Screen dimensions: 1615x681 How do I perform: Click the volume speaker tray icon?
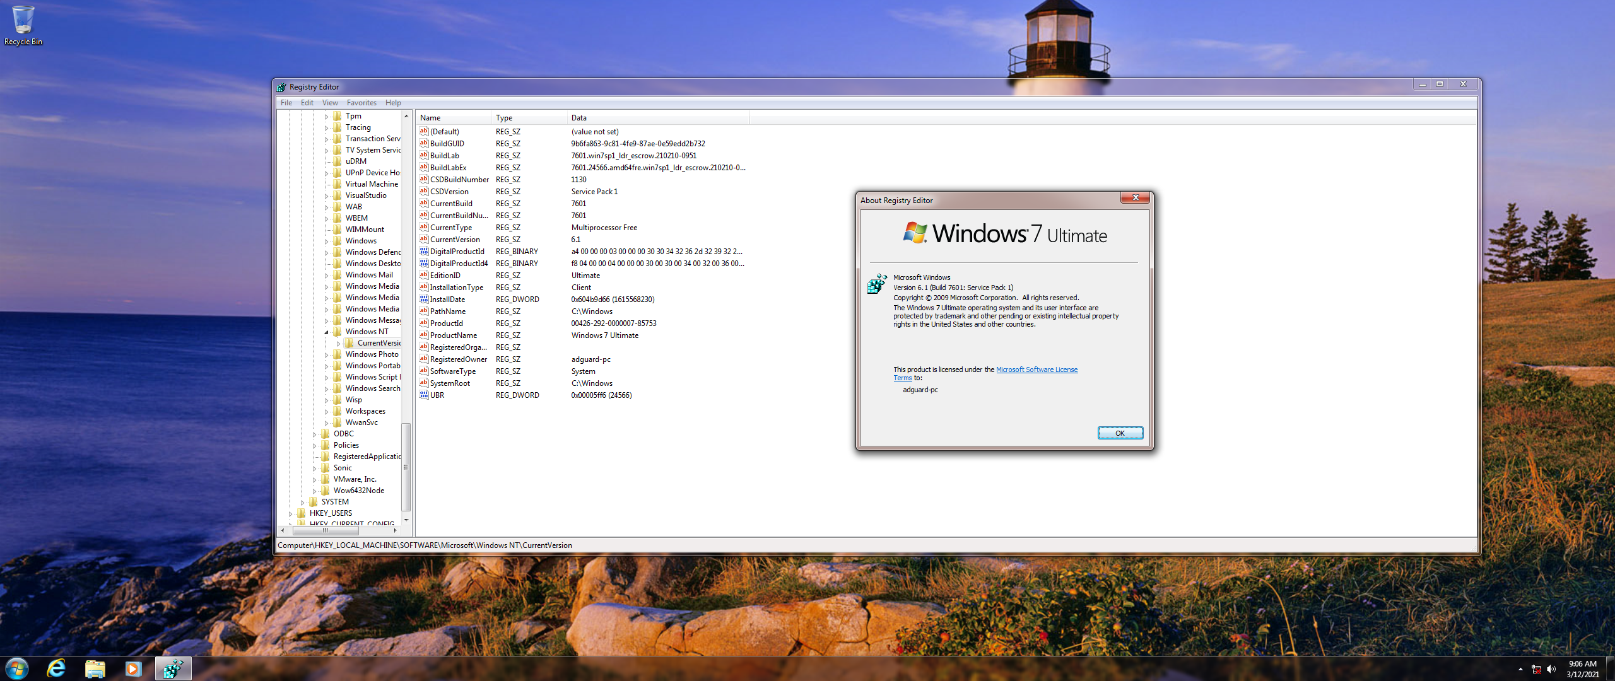point(1551,669)
